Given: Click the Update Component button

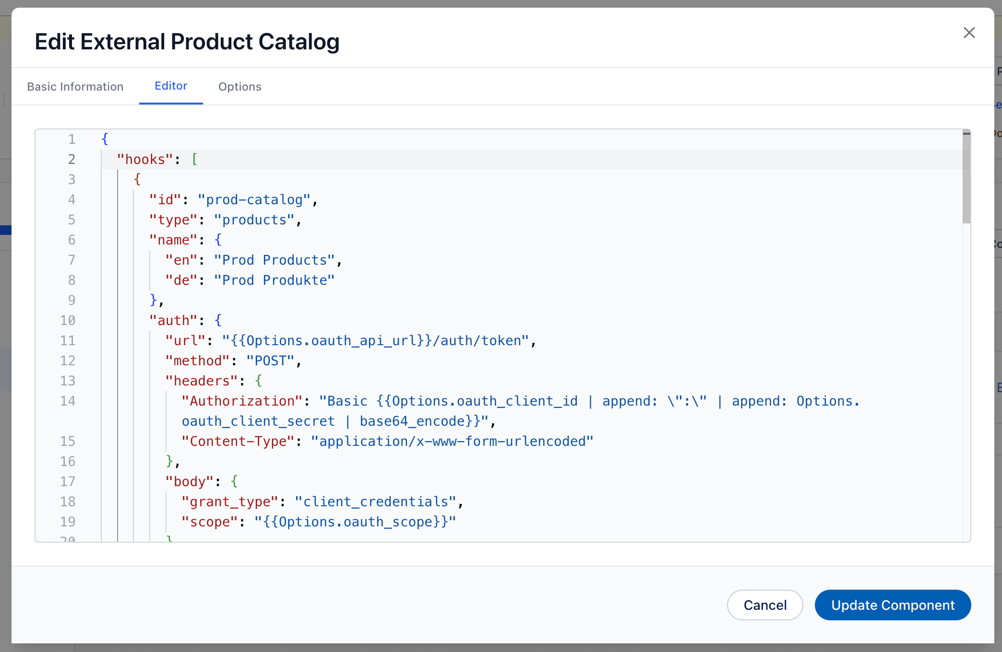Looking at the screenshot, I should pos(893,605).
